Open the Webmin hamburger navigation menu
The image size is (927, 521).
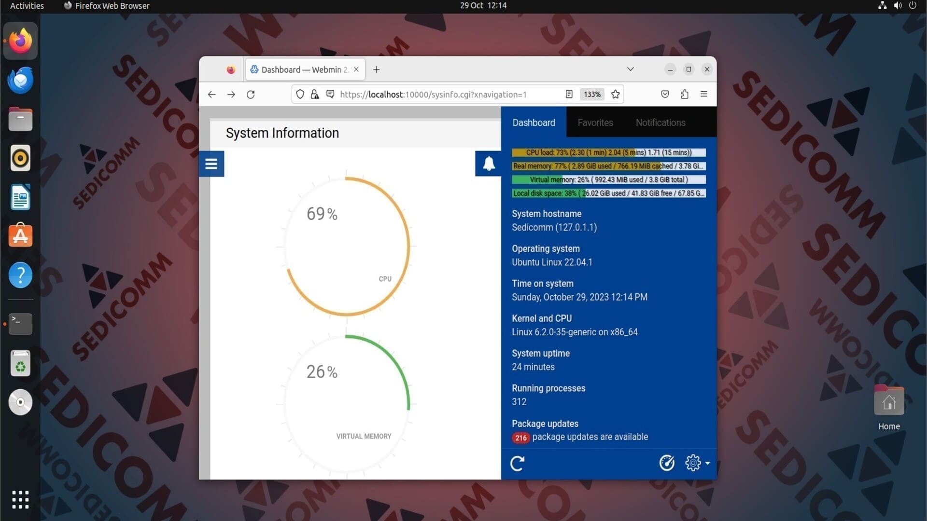point(211,164)
